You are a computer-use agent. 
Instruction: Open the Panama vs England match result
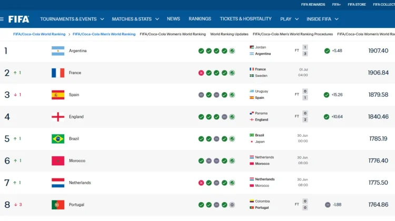[x=279, y=116]
